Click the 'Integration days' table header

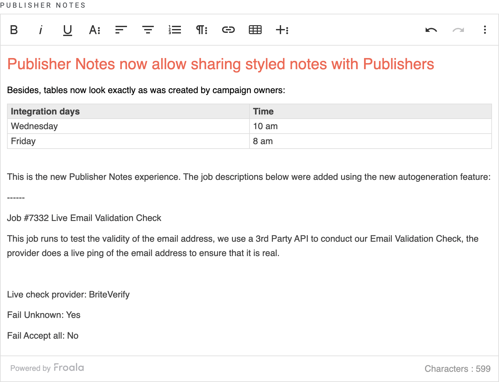pyautogui.click(x=128, y=111)
